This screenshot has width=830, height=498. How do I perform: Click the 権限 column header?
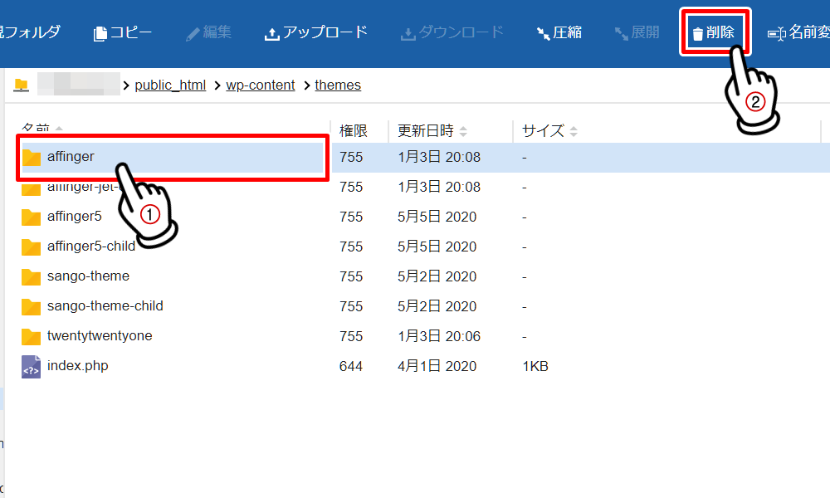(x=353, y=130)
